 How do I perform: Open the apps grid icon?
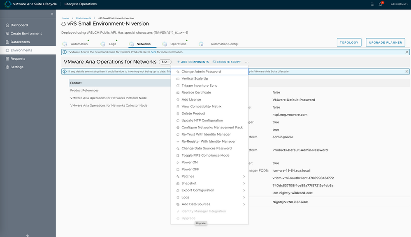click(372, 4)
